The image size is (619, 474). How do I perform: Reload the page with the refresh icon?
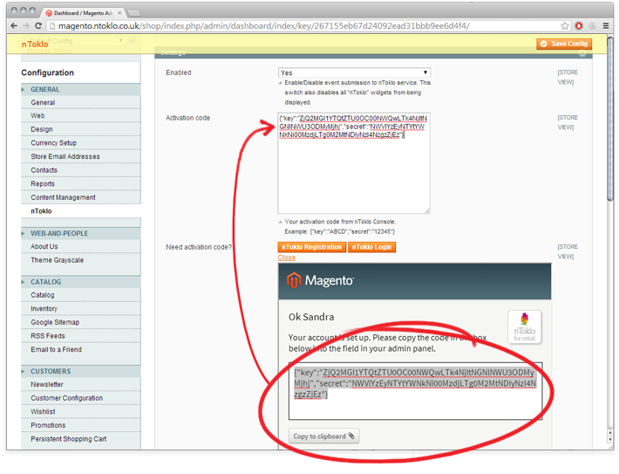38,26
